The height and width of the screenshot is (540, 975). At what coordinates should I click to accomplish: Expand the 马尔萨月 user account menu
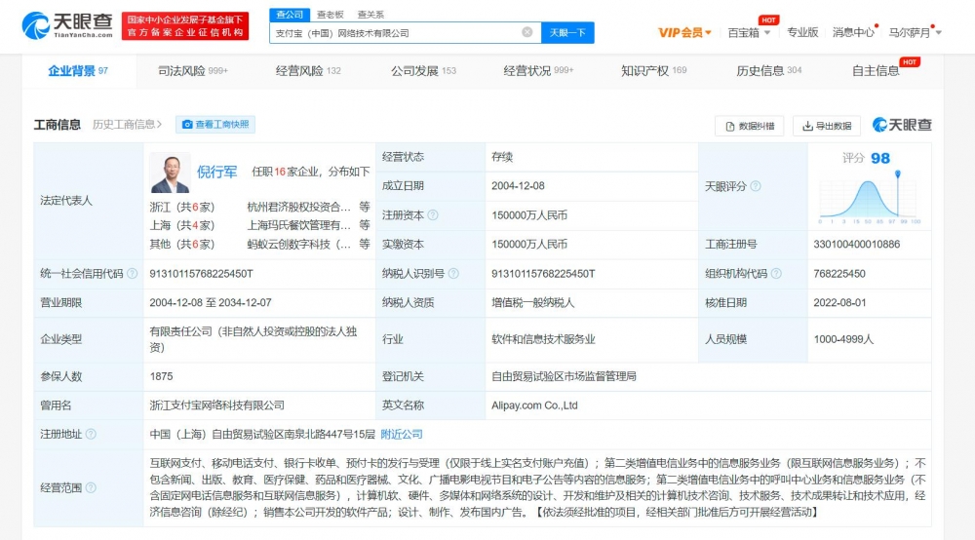(915, 32)
